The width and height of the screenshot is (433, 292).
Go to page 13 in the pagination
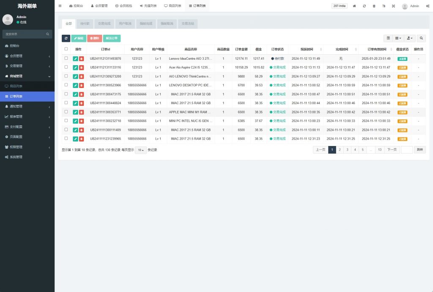coord(380,149)
